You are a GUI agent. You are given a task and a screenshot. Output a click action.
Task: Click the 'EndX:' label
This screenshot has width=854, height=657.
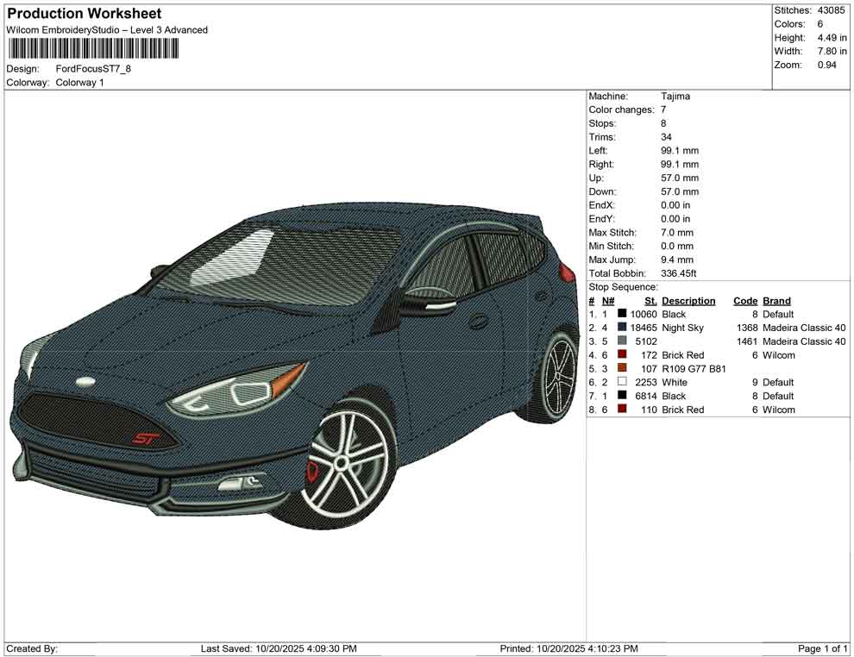pyautogui.click(x=602, y=205)
